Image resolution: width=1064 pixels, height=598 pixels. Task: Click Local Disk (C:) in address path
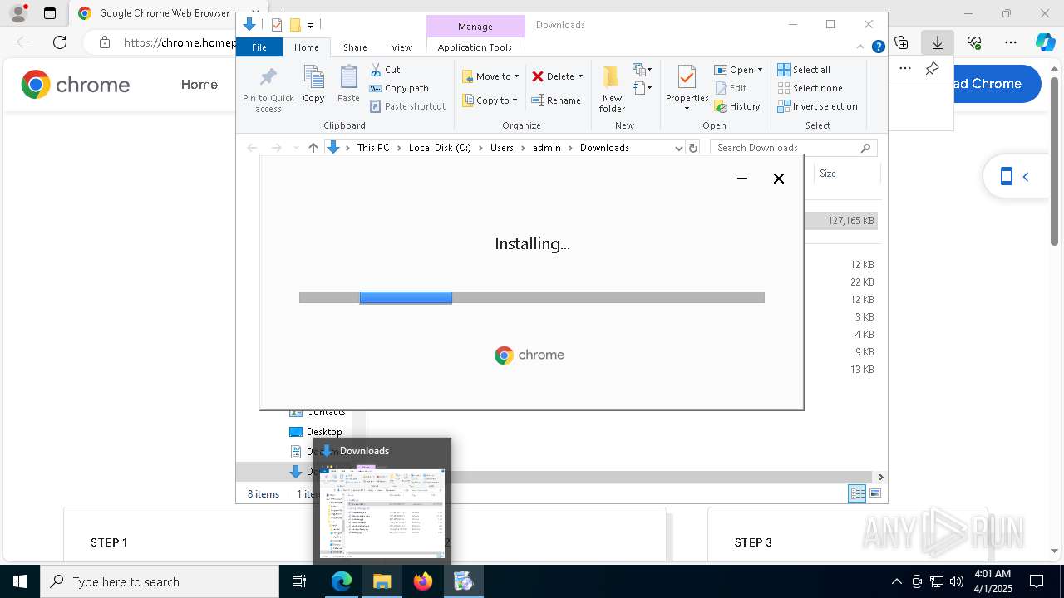coord(440,148)
